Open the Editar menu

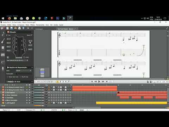tap(9, 25)
